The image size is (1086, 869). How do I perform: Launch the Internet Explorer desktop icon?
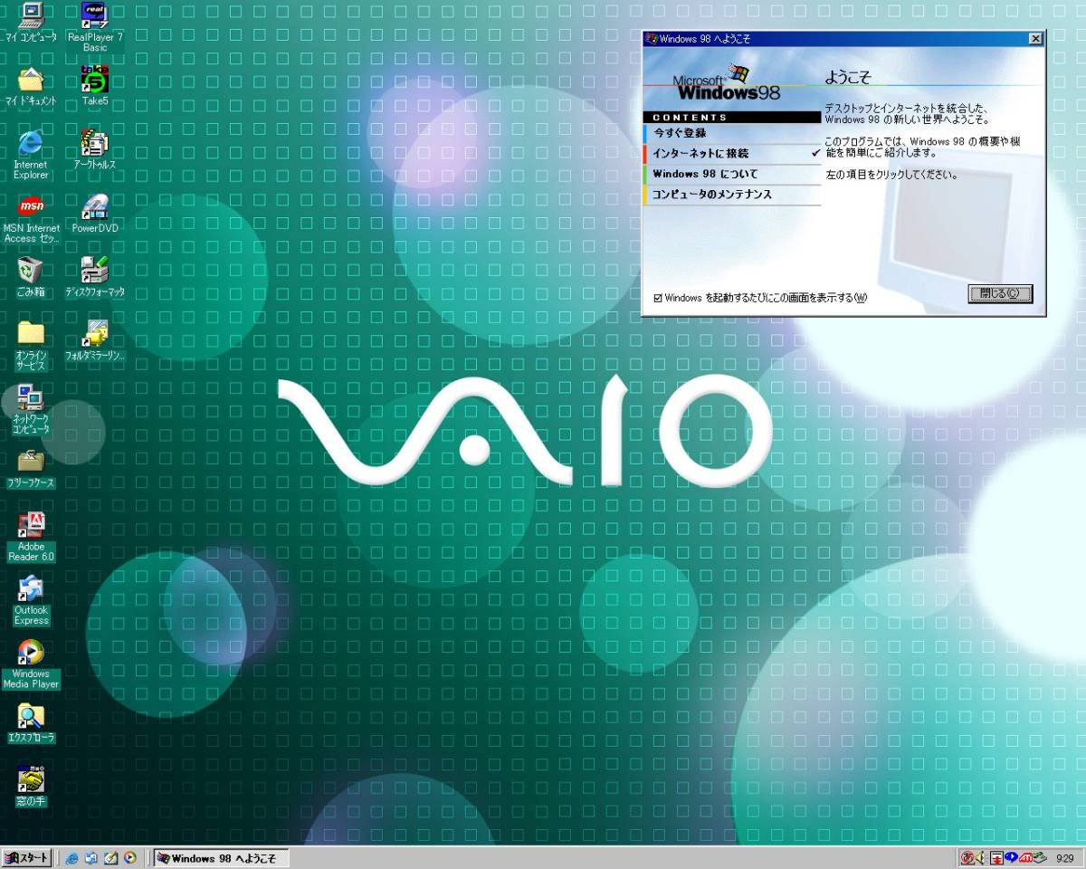coord(31,154)
